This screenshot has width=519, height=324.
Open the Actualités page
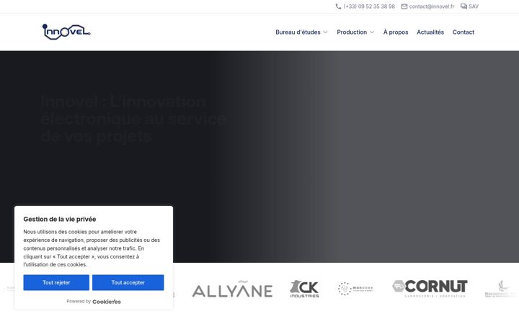[430, 32]
